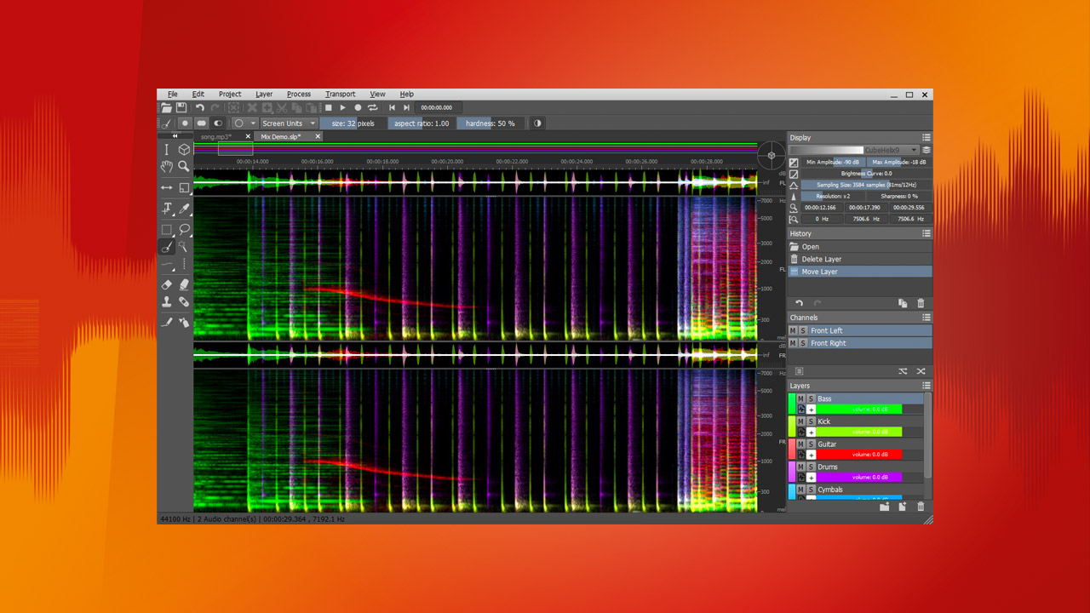This screenshot has width=1090, height=613.
Task: Adjust the Bass layer volume slider
Action: tap(858, 409)
